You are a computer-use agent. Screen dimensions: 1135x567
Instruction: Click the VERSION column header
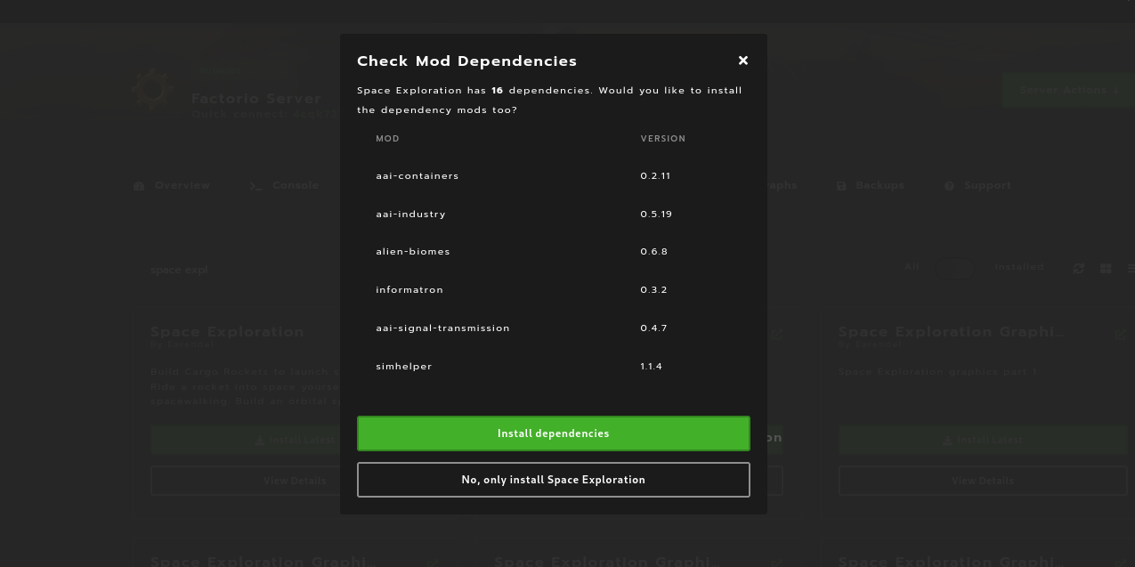coord(663,139)
